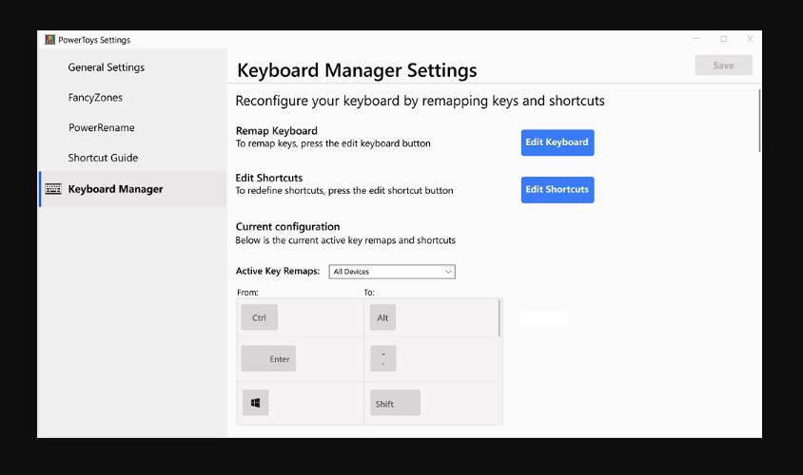Go to Shortcut Guide settings
Image resolution: width=803 pixels, height=475 pixels.
(103, 158)
